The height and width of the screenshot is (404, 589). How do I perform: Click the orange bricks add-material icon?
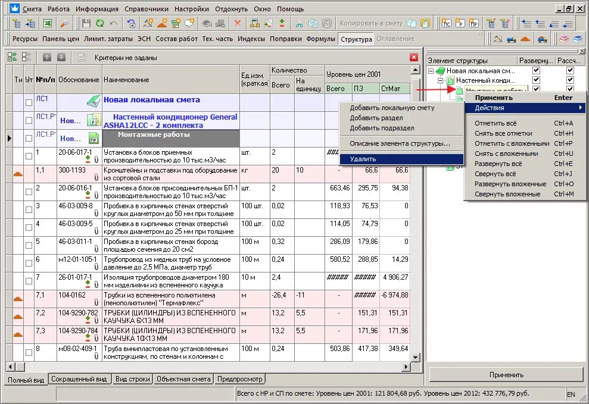162,24
